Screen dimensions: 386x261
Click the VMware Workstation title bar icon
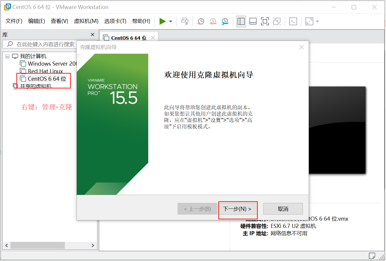(7, 7)
